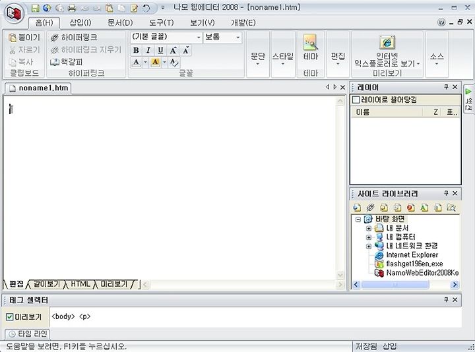Viewport: 475px width, 352px height.
Task: Toggle bold formatting
Action: click(x=137, y=50)
